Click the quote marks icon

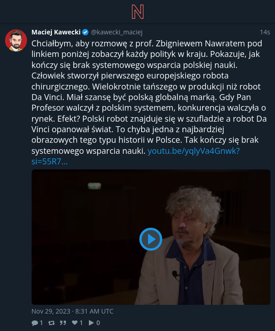click(63, 323)
